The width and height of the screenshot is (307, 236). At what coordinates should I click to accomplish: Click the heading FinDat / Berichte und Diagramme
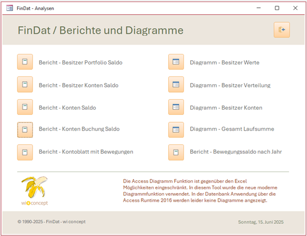tap(101, 30)
